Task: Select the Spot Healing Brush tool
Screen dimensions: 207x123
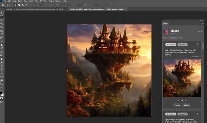Action: point(1,38)
